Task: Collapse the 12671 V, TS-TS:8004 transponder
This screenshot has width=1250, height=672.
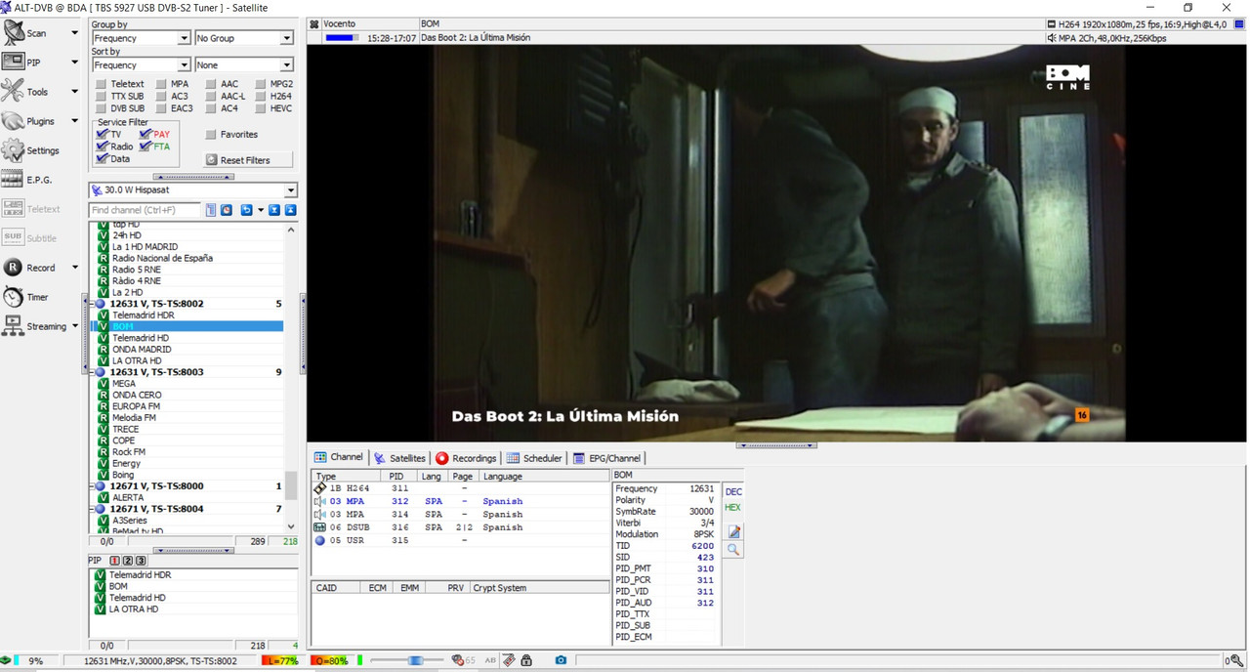Action: (x=91, y=509)
